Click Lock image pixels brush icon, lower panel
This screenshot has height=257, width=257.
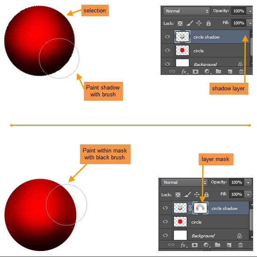point(187,194)
